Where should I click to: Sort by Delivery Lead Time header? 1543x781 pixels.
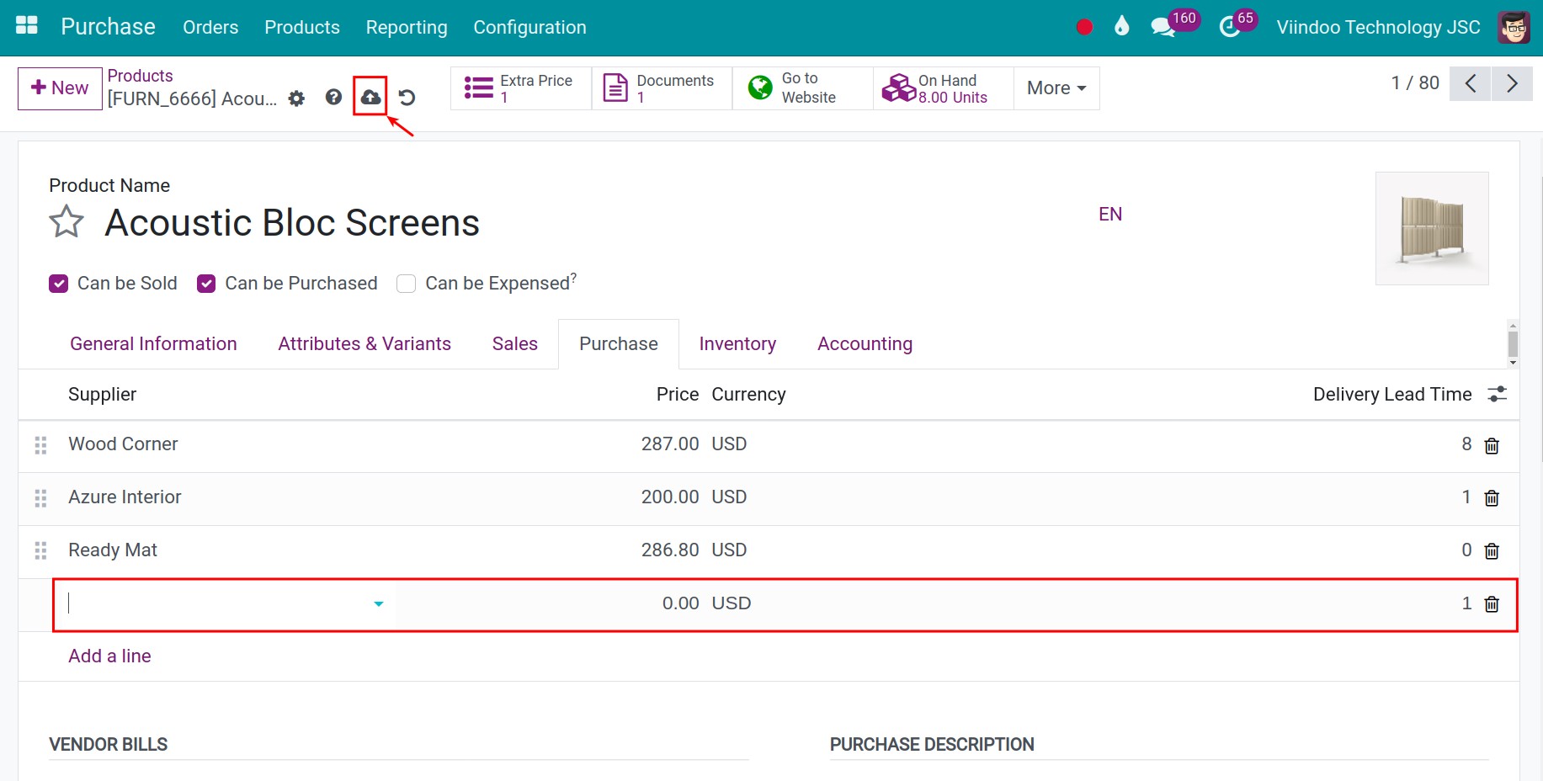(x=1392, y=394)
